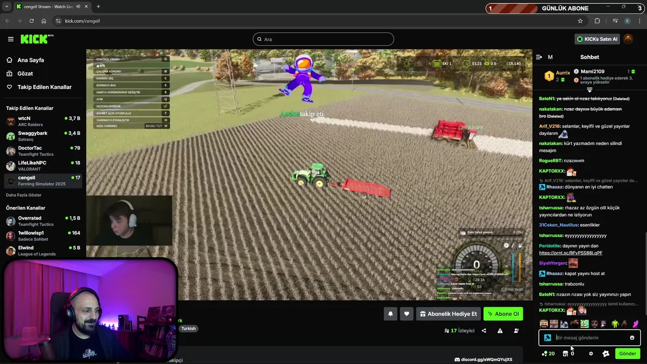Viewport: 647px width, 364px height.
Task: Open the hamburger sidebar menu
Action: [11, 39]
